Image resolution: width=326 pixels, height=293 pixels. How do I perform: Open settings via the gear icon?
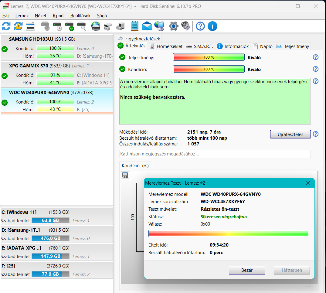173,26
